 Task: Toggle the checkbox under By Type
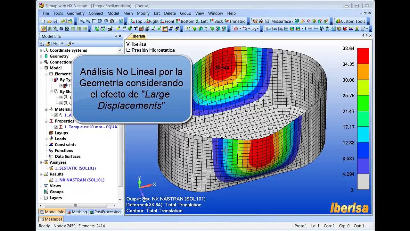(x=61, y=86)
